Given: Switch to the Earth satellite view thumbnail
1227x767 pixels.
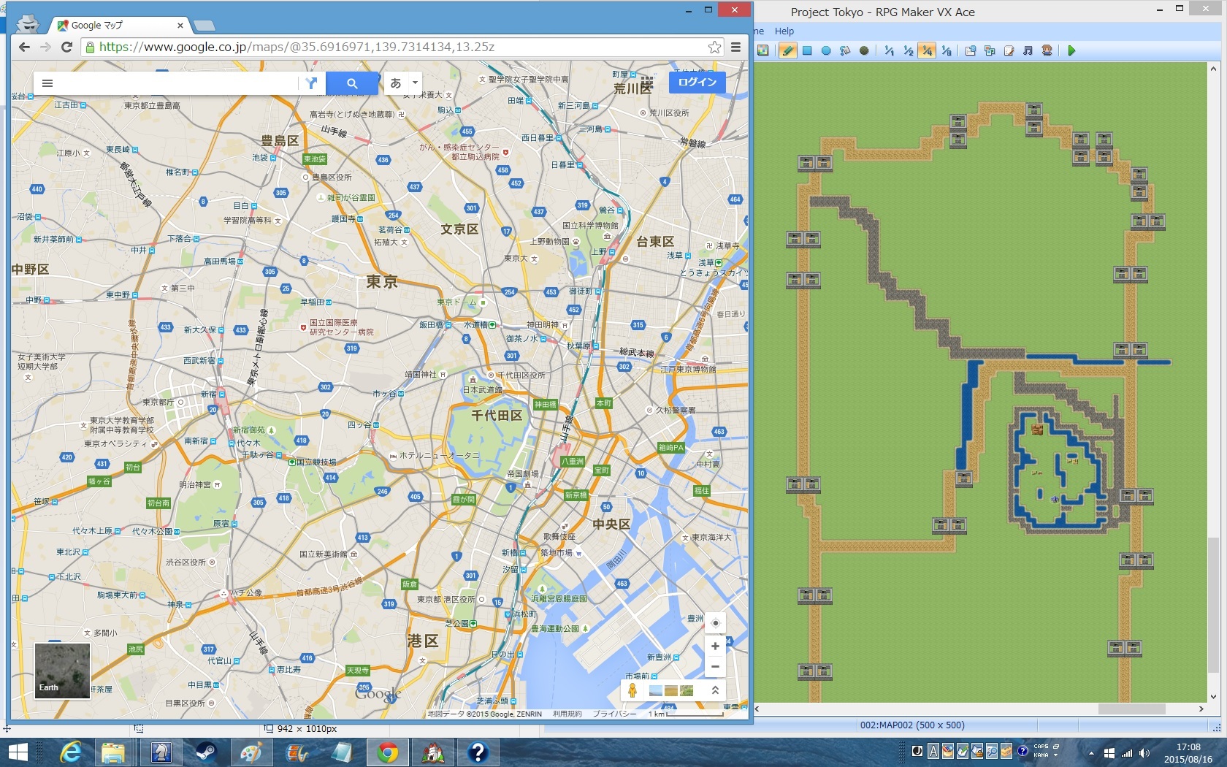Looking at the screenshot, I should click(x=62, y=671).
